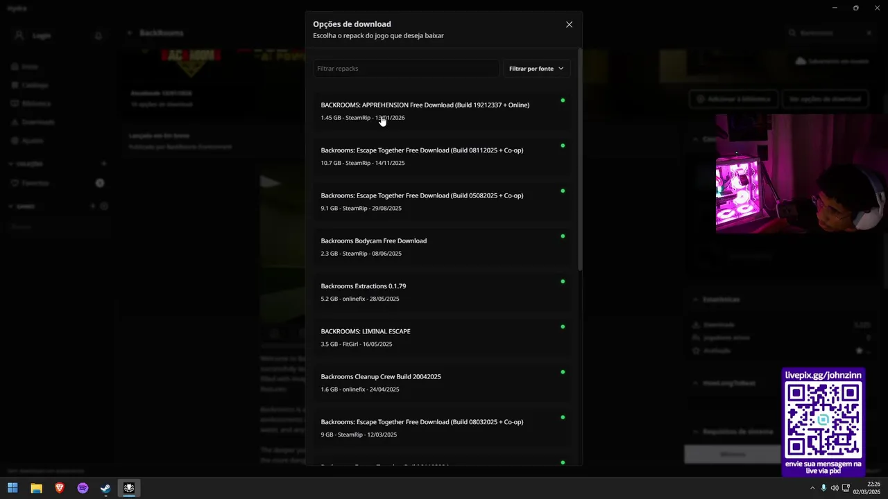Viewport: 888px width, 499px height.
Task: Open File Explorer from taskbar
Action: tap(36, 488)
